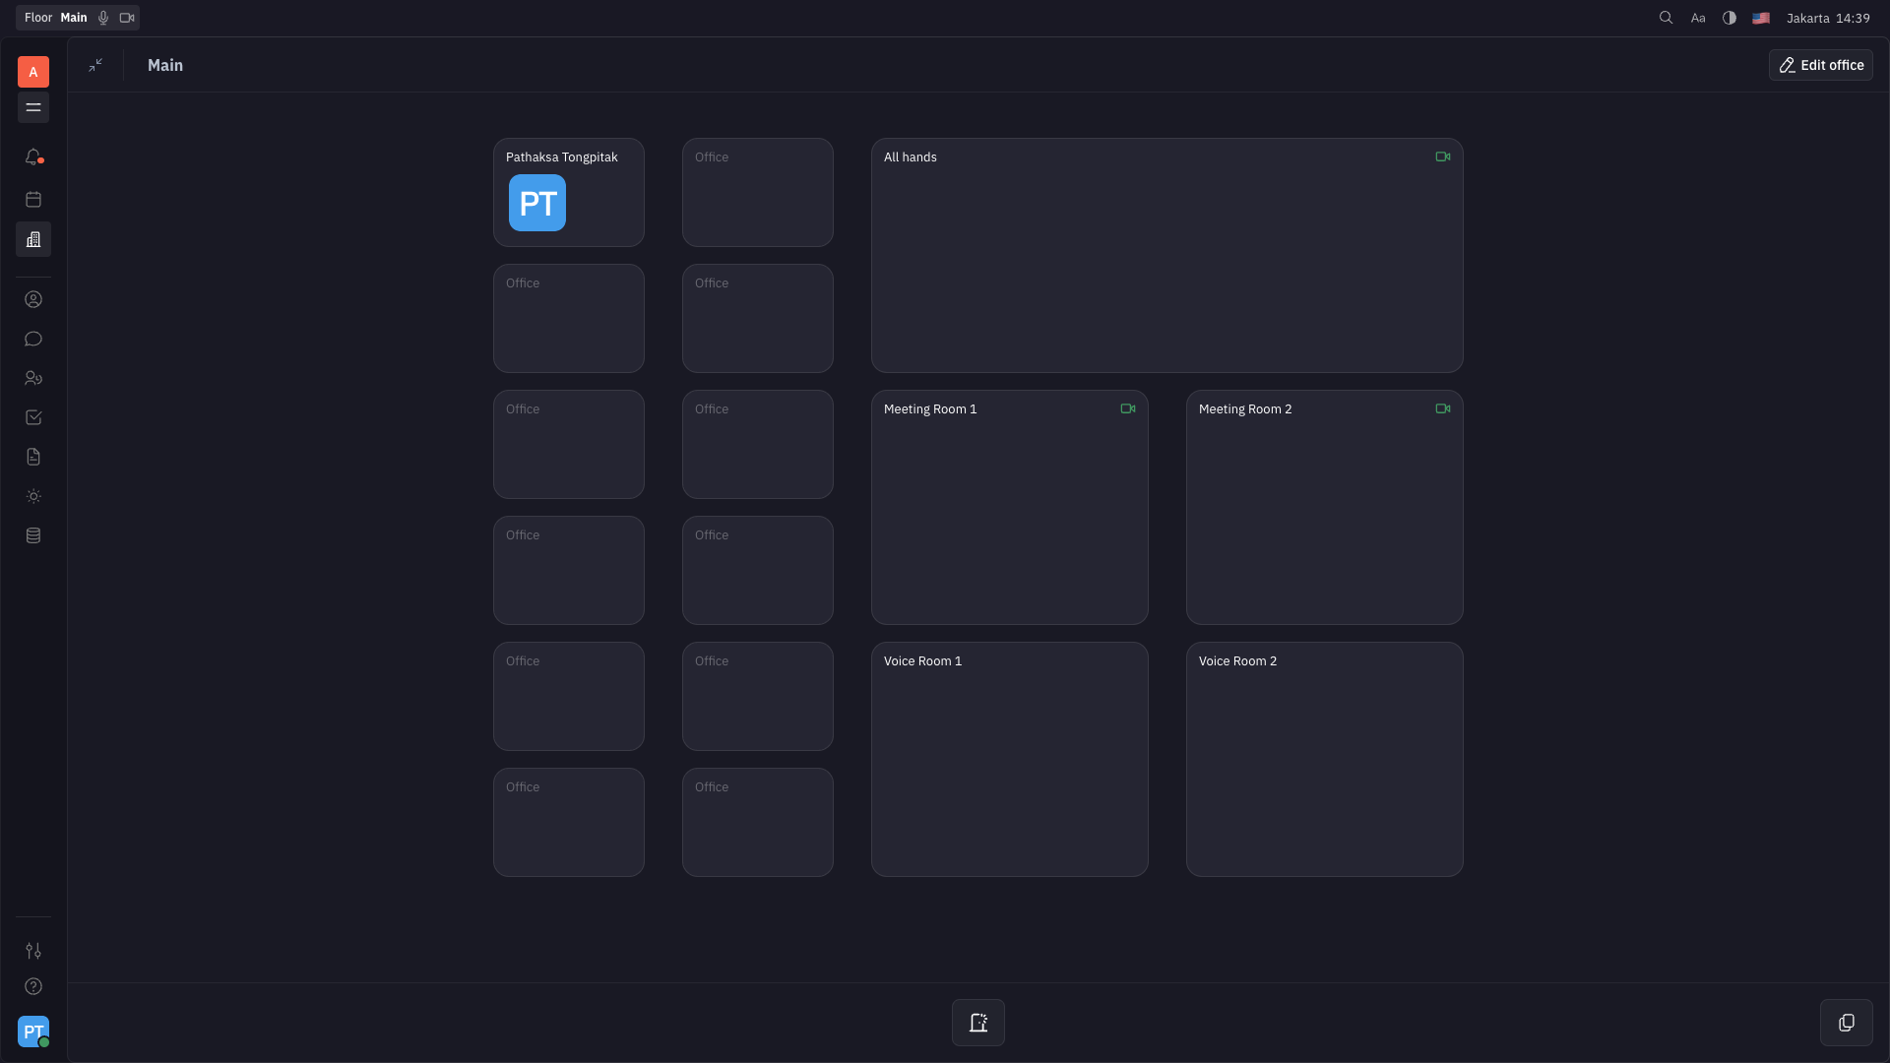Screen dimensions: 1890x1063
Task: Open the documents file icon
Action: [x=33, y=457]
